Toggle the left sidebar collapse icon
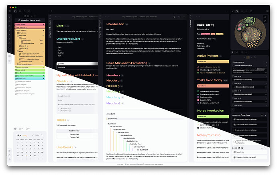The height and width of the screenshot is (175, 277). coord(10,11)
